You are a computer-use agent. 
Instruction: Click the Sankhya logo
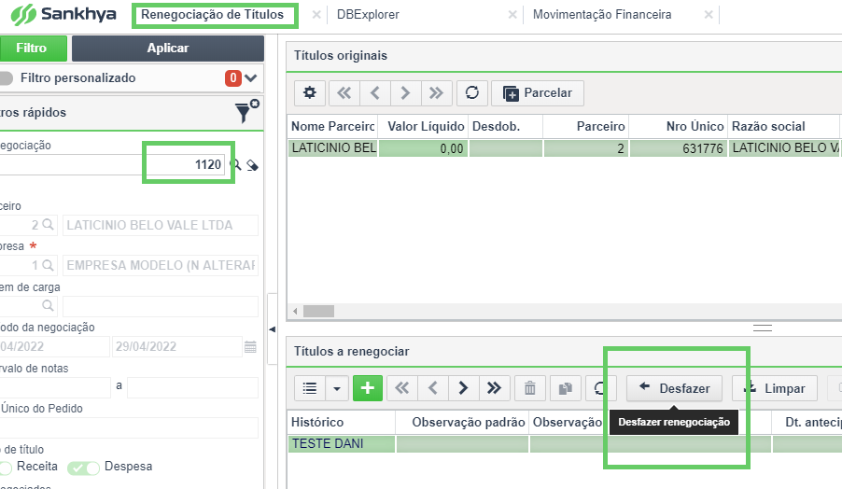(63, 15)
